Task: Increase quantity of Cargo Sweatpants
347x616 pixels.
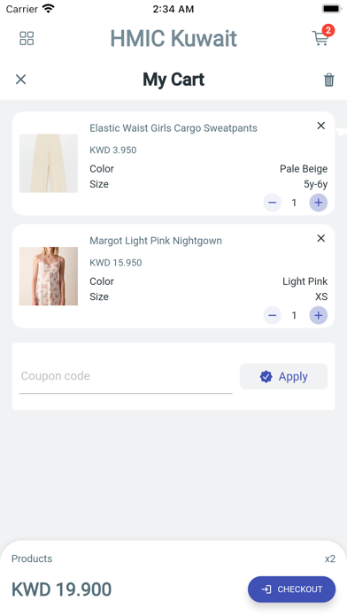Action: click(x=319, y=203)
